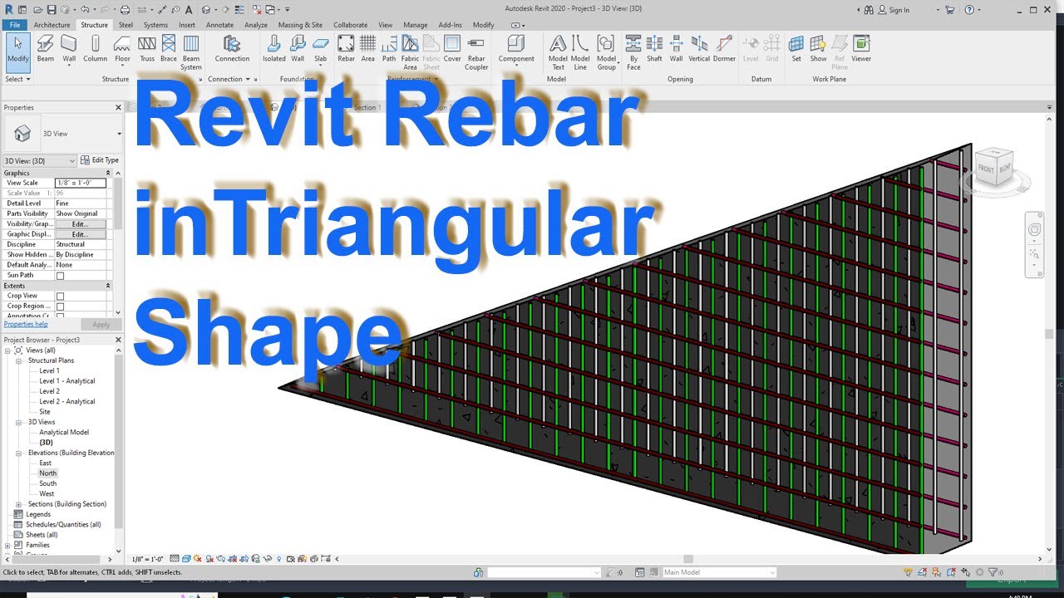Go to the Manage ribbon tab

click(x=416, y=25)
